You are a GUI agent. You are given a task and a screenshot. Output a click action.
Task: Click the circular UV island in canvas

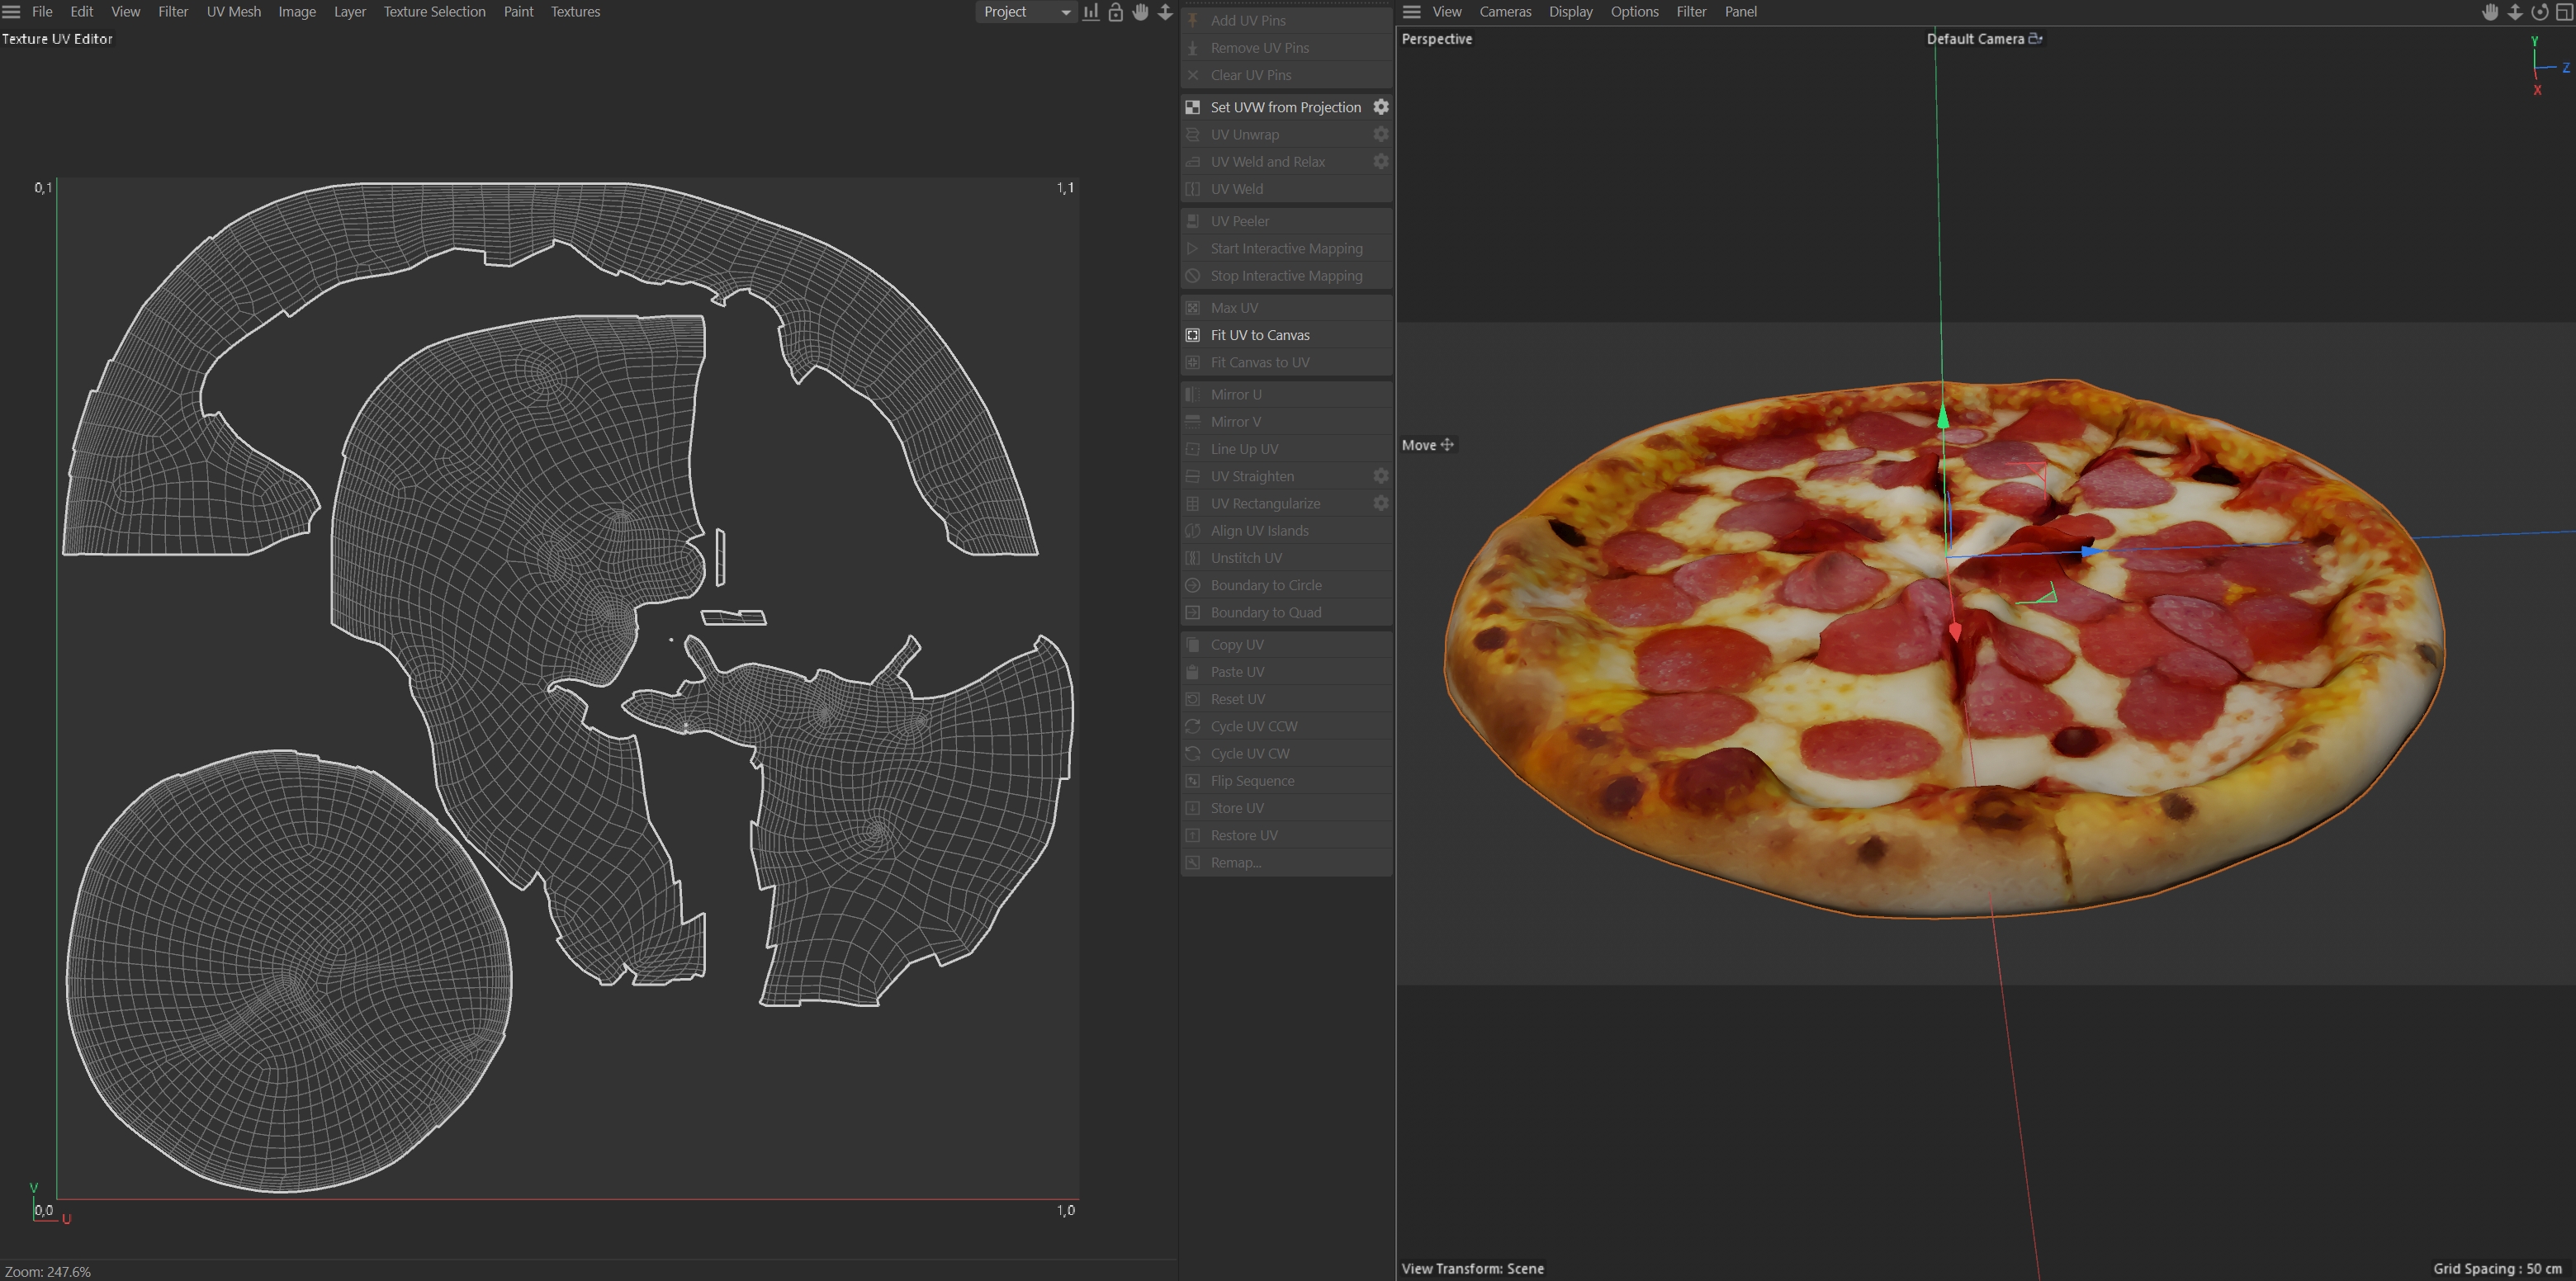[x=288, y=970]
